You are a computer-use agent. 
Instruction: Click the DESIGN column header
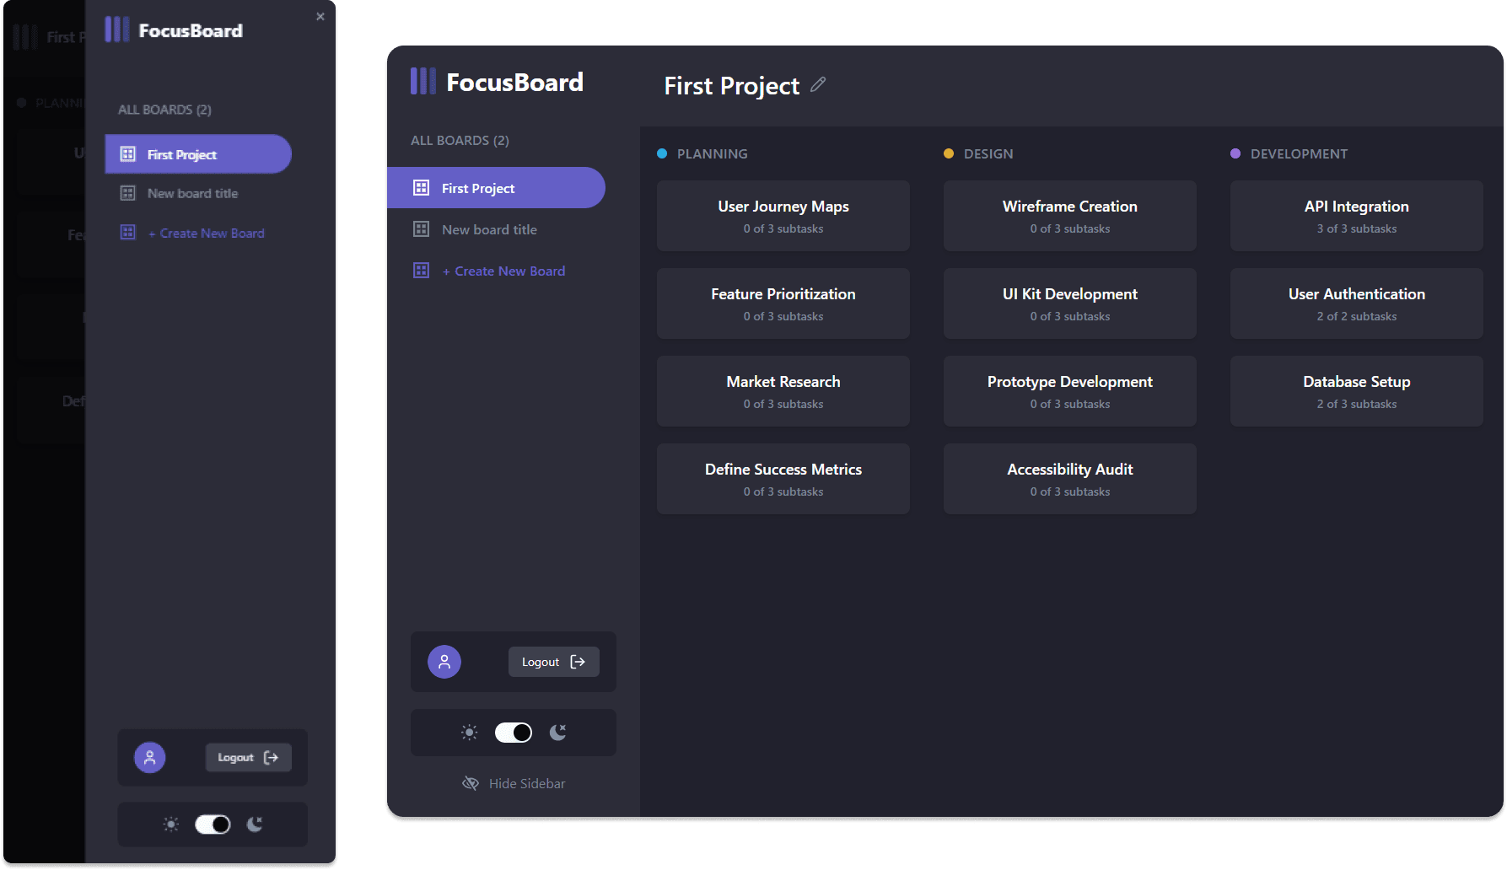click(988, 153)
